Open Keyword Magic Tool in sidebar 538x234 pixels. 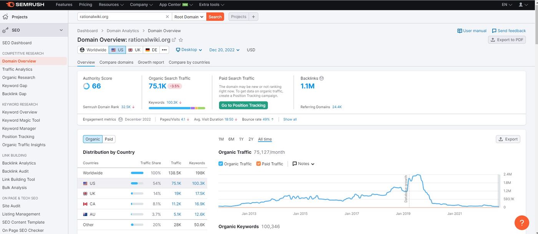click(21, 120)
